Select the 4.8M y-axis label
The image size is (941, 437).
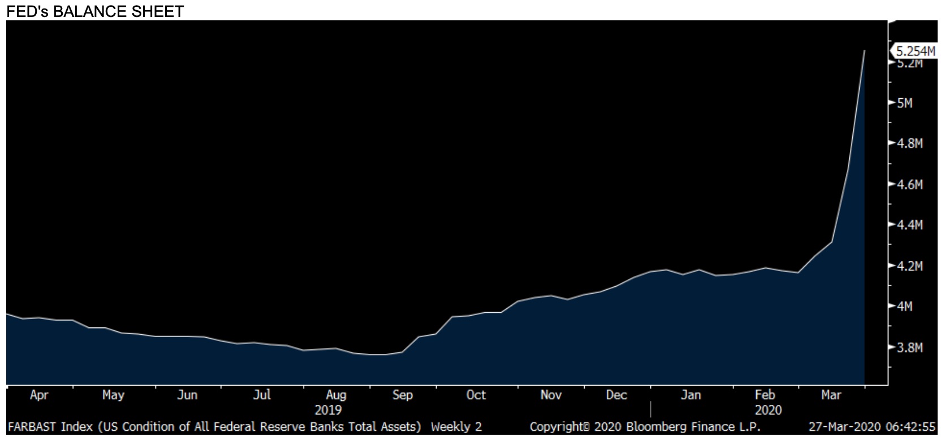pyautogui.click(x=910, y=143)
